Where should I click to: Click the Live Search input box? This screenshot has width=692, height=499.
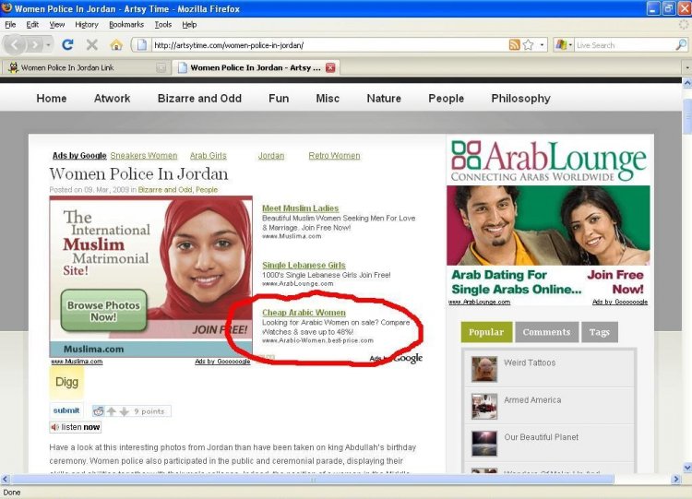pos(625,45)
